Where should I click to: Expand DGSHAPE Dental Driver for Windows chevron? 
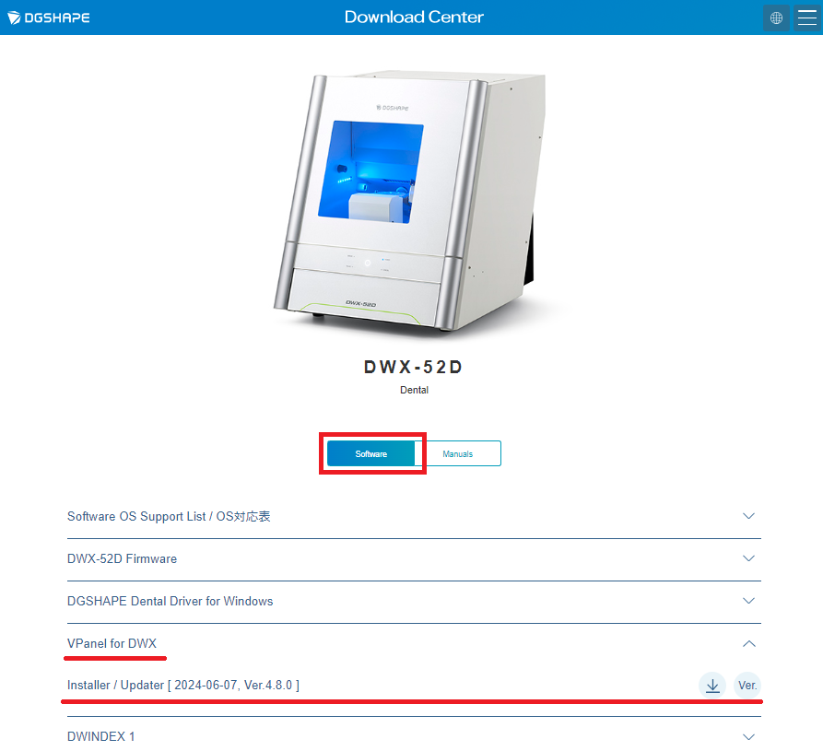pos(749,601)
